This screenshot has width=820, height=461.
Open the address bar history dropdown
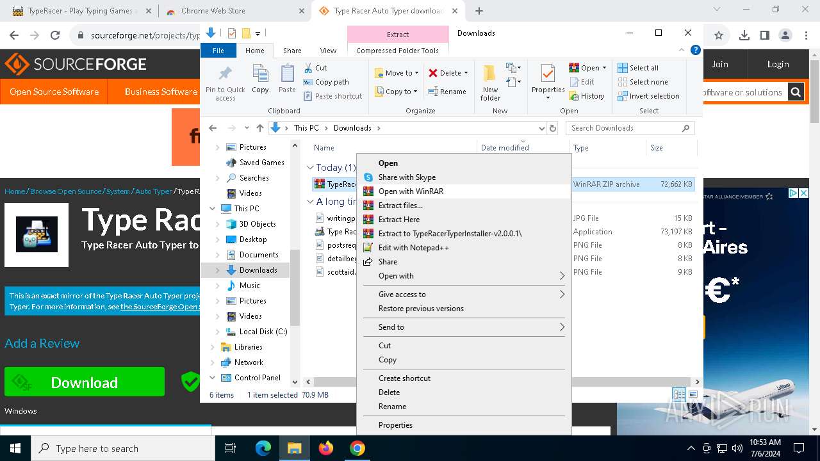tap(542, 128)
